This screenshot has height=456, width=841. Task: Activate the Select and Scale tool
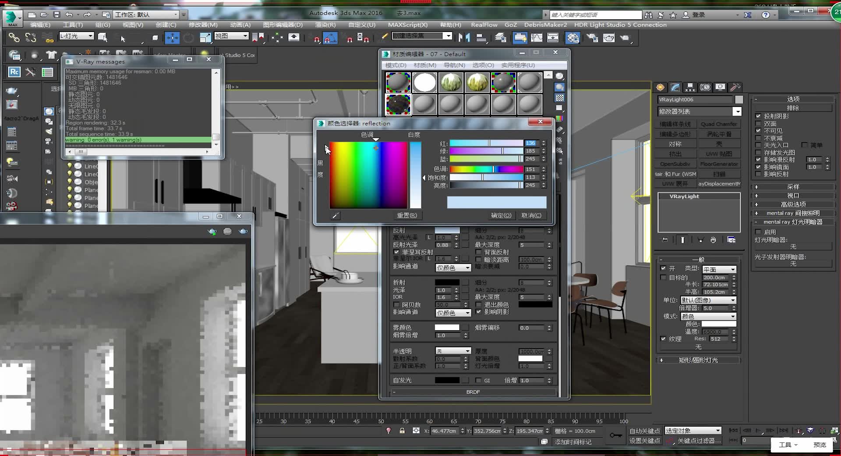tap(205, 38)
